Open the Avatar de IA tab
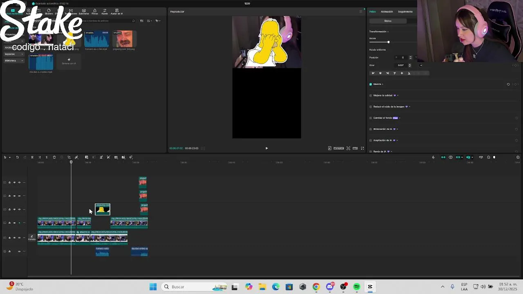 pyautogui.click(x=116, y=12)
